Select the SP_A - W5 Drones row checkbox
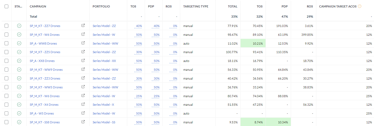The width and height of the screenshot is (374, 126). tap(6, 113)
